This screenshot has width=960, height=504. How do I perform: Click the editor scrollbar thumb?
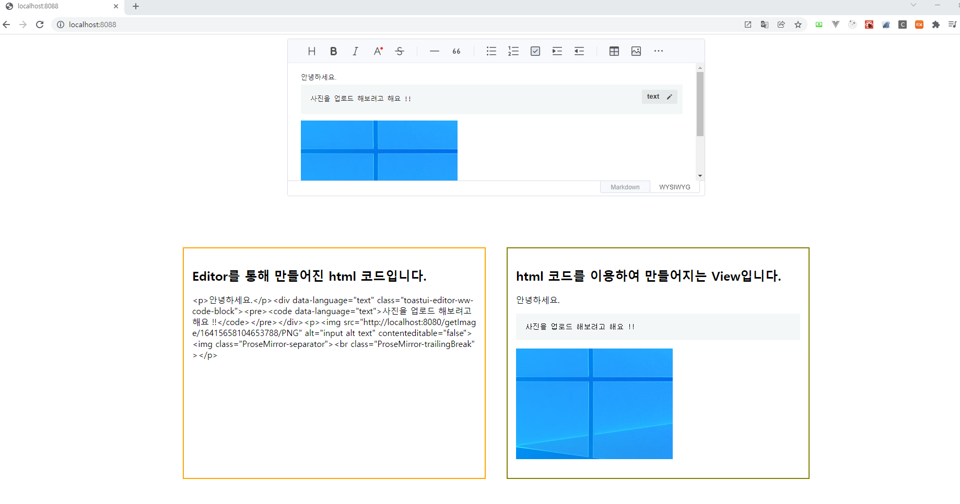click(x=700, y=104)
